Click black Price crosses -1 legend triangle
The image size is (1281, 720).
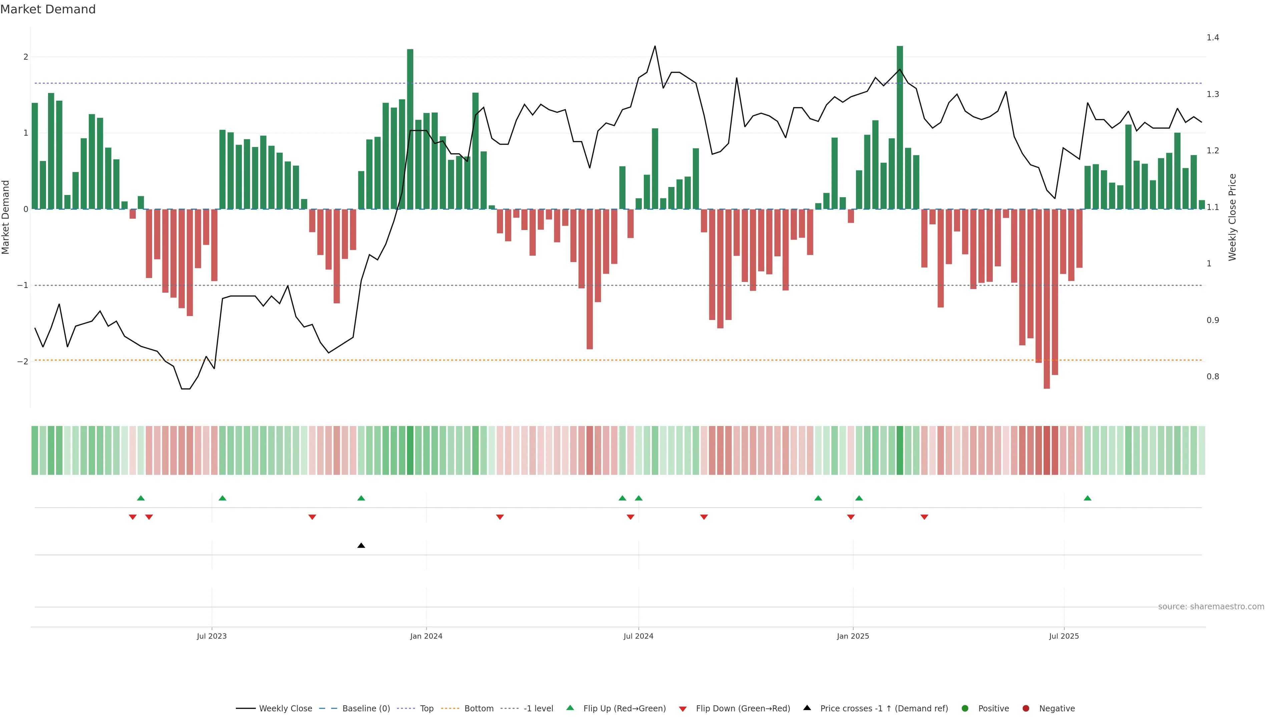807,708
